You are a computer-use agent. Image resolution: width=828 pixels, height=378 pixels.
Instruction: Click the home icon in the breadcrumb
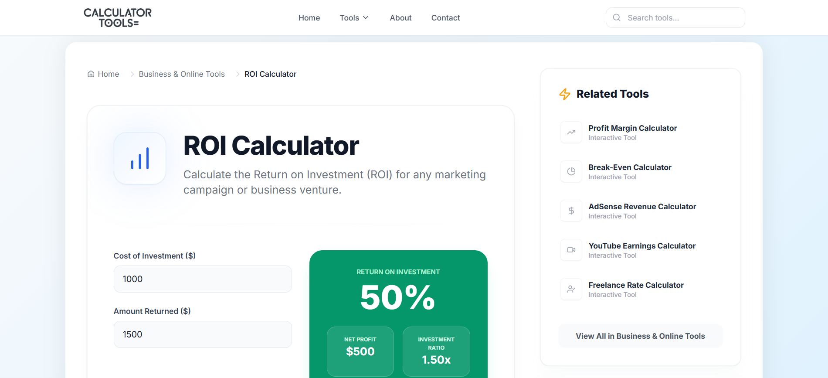(x=91, y=74)
